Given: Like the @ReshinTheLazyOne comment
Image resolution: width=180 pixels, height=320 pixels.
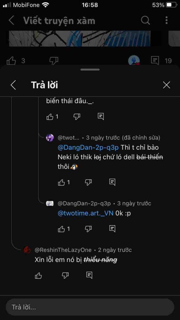Looking at the screenshot, I should tap(38, 276).
